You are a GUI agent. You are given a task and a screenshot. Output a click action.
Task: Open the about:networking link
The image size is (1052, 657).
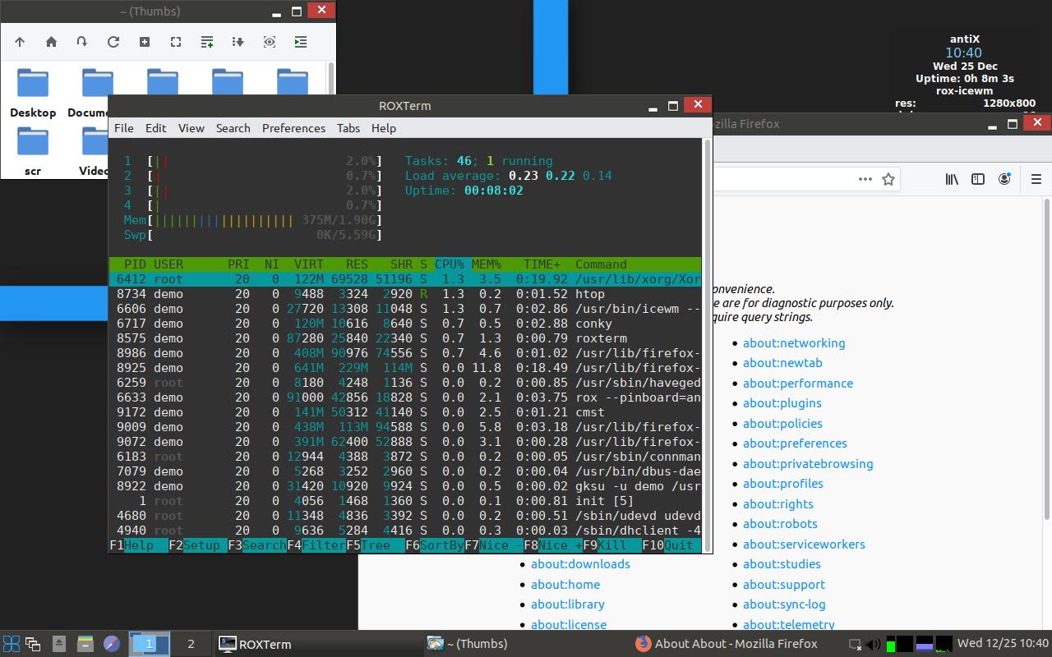(794, 343)
